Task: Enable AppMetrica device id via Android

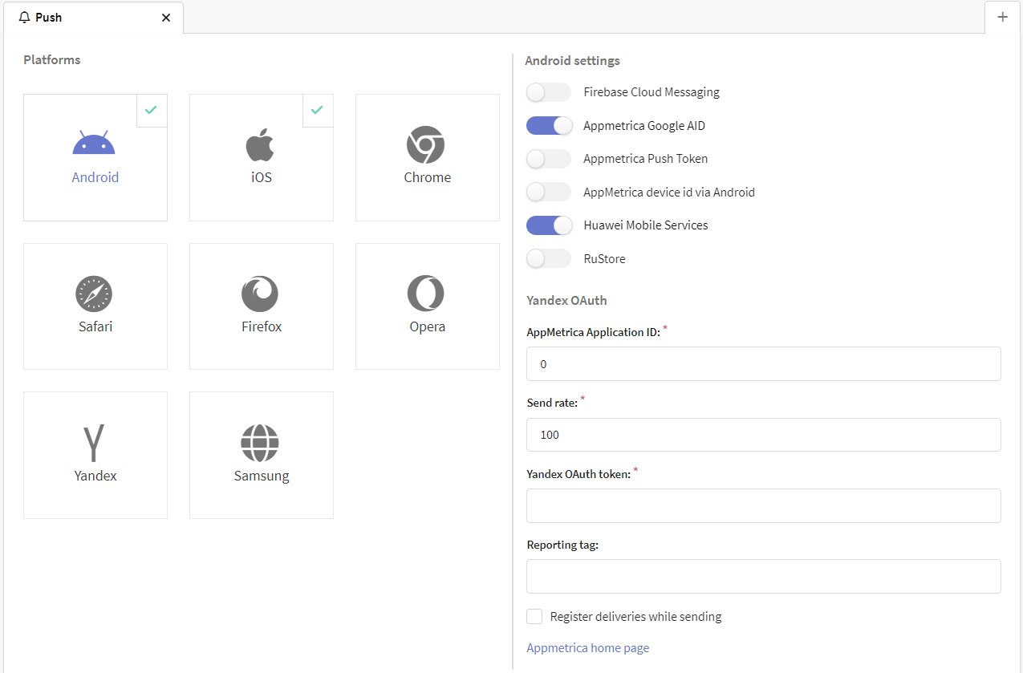Action: [x=549, y=193]
